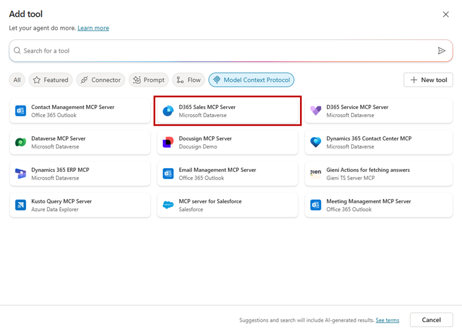This screenshot has width=462, height=331.
Task: Click the D365 Service heart icon
Action: (315, 111)
